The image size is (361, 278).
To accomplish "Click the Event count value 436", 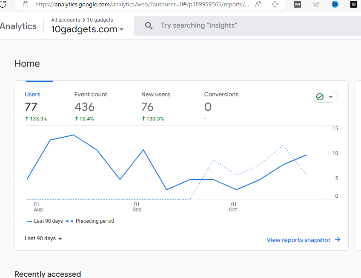I will pyautogui.click(x=84, y=107).
